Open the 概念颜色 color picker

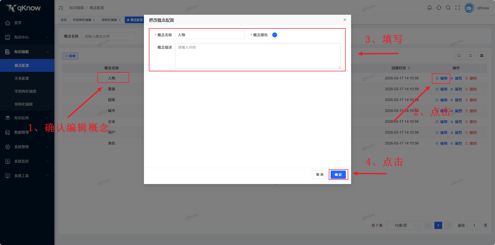[275, 35]
